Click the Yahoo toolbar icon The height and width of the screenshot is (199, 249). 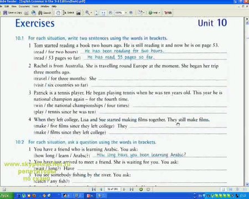[x=168, y=13]
